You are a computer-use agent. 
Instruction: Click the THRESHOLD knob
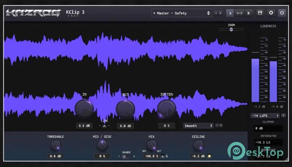click(55, 145)
